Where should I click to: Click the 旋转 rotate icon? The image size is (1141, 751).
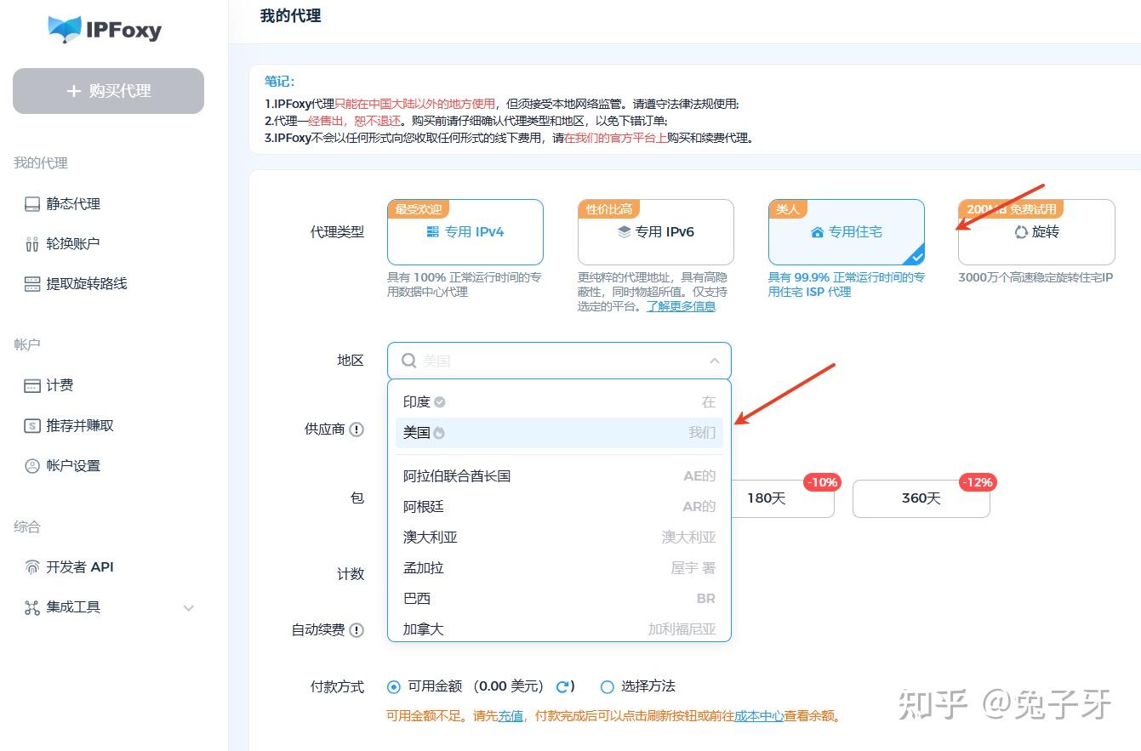click(1021, 232)
